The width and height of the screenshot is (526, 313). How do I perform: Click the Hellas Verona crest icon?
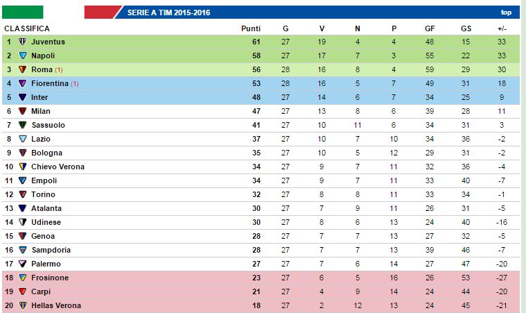23,305
